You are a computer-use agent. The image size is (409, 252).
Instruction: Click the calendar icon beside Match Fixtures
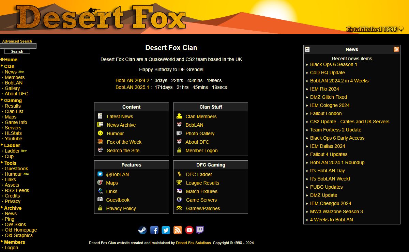(x=179, y=191)
